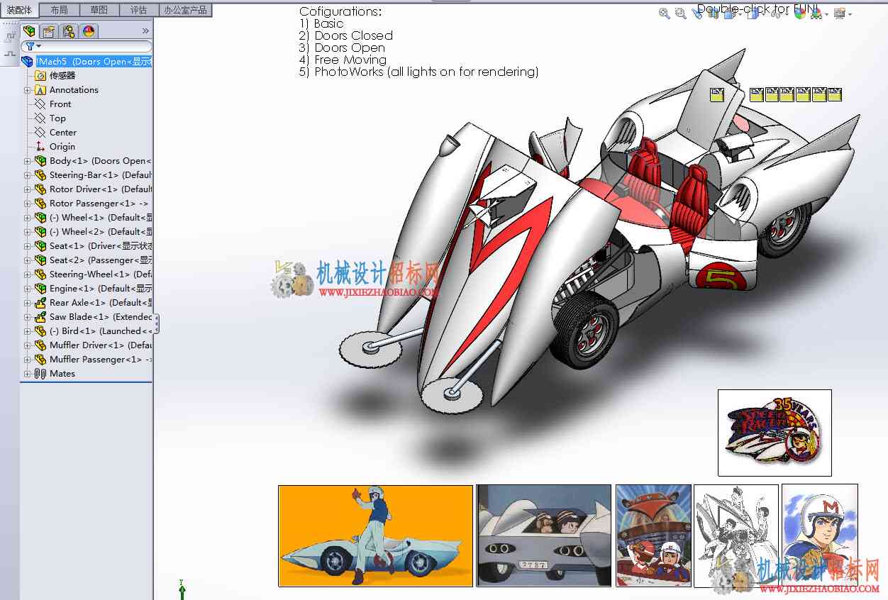This screenshot has height=600, width=888.
Task: Open the dropdown arrow beside View Settings
Action: 850,14
